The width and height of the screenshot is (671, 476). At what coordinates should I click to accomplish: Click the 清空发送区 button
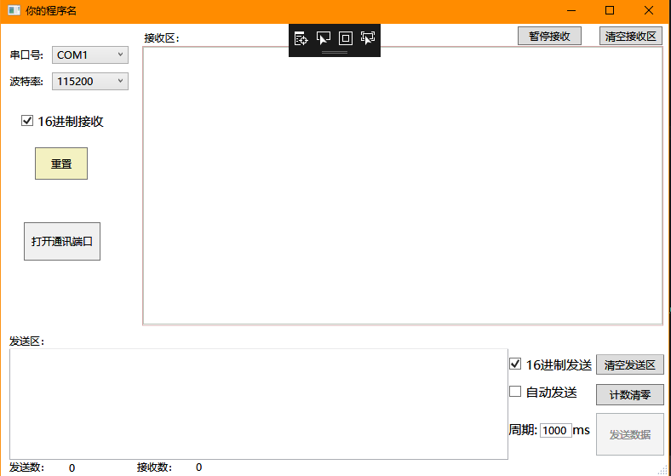pyautogui.click(x=630, y=364)
